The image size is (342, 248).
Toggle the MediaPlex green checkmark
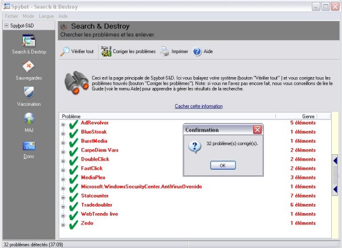[74, 179]
